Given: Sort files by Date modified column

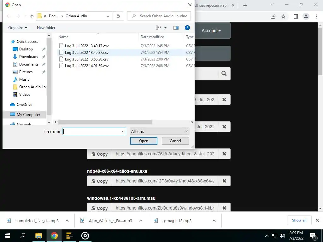Looking at the screenshot, I should tap(152, 37).
